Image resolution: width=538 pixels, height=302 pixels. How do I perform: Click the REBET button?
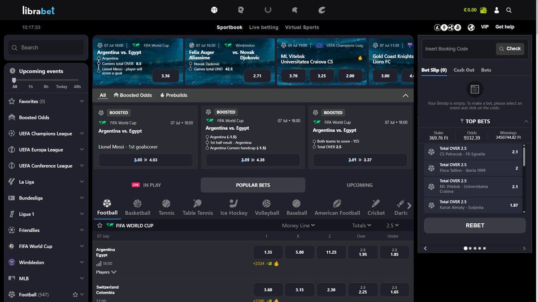click(x=475, y=225)
